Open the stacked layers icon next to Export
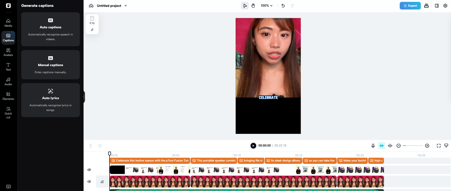The width and height of the screenshot is (451, 191). 426,6
